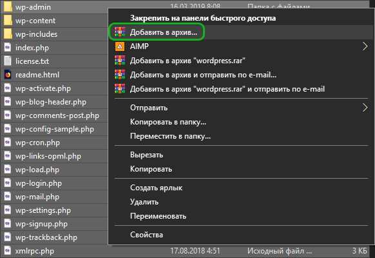Select the wp-config-sample.php file name
This screenshot has height=258, width=375.
coord(55,129)
